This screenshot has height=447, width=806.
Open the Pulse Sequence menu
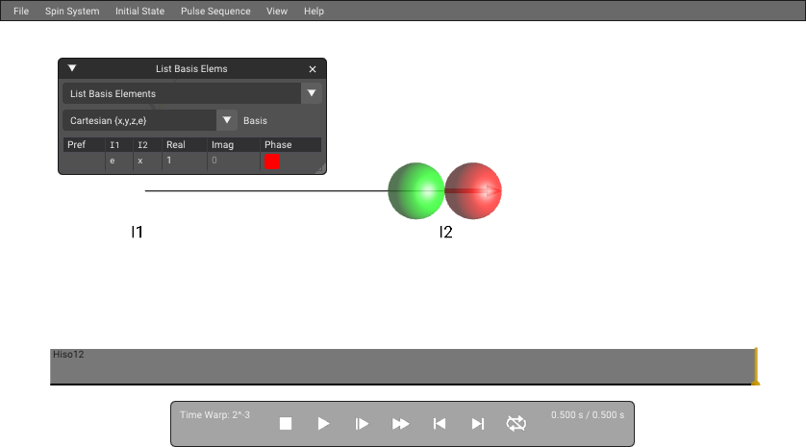(215, 11)
